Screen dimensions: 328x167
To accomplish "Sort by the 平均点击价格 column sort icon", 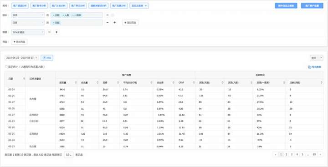I will pyautogui.click(x=151, y=82).
